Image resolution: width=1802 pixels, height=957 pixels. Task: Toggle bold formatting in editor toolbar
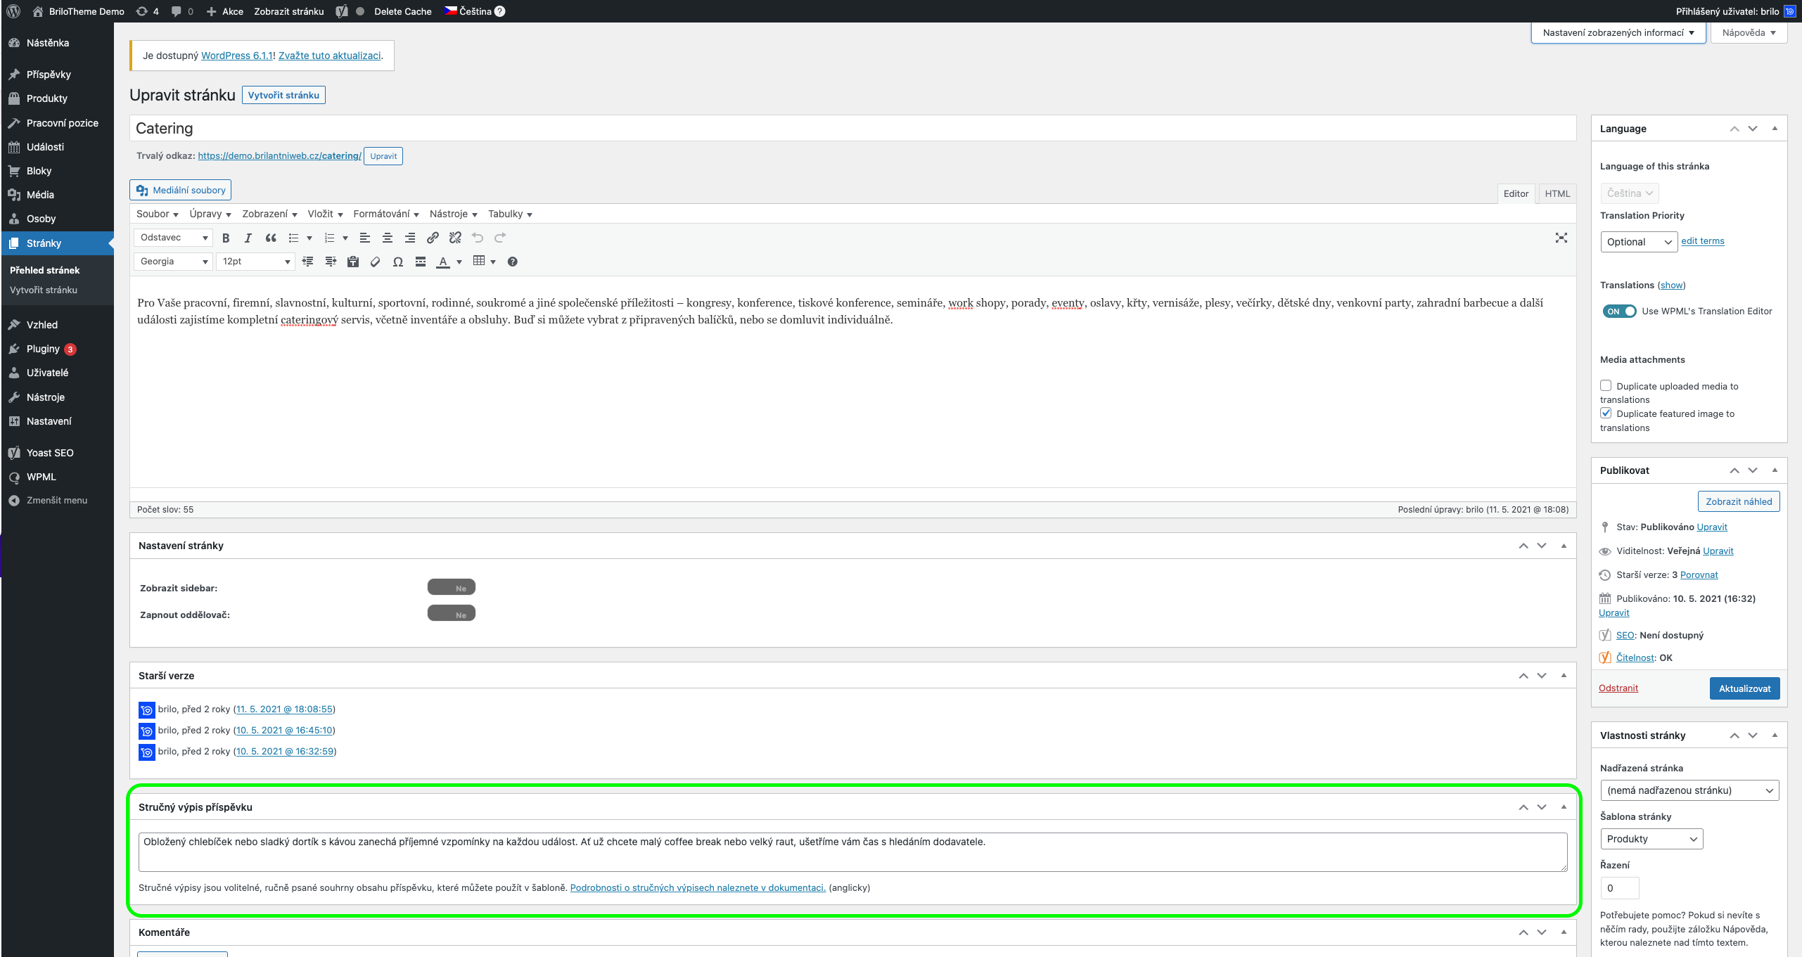(x=226, y=238)
